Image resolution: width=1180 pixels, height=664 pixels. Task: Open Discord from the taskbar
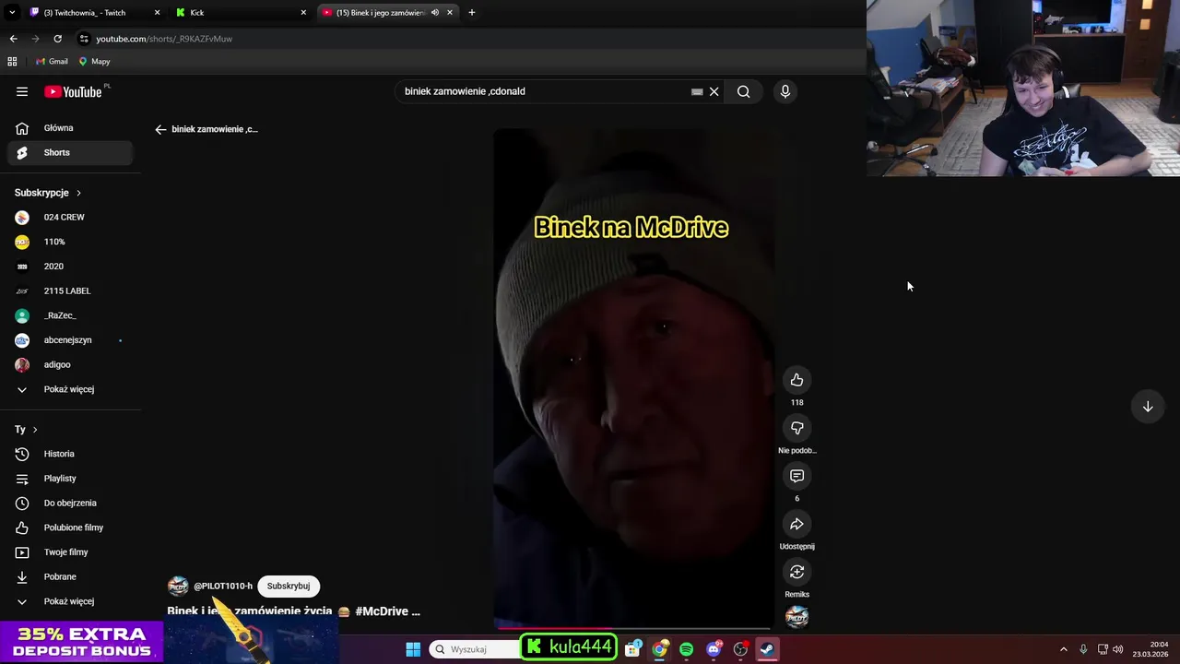[x=714, y=649]
